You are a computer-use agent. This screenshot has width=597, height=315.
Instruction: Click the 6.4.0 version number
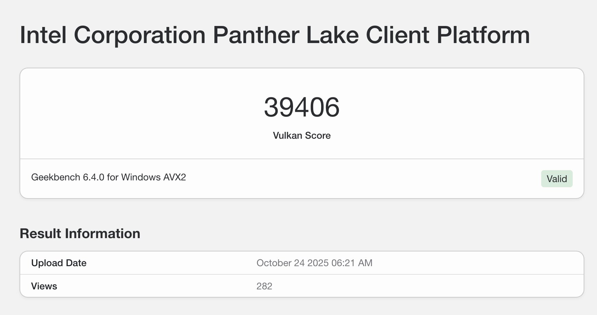tap(93, 177)
